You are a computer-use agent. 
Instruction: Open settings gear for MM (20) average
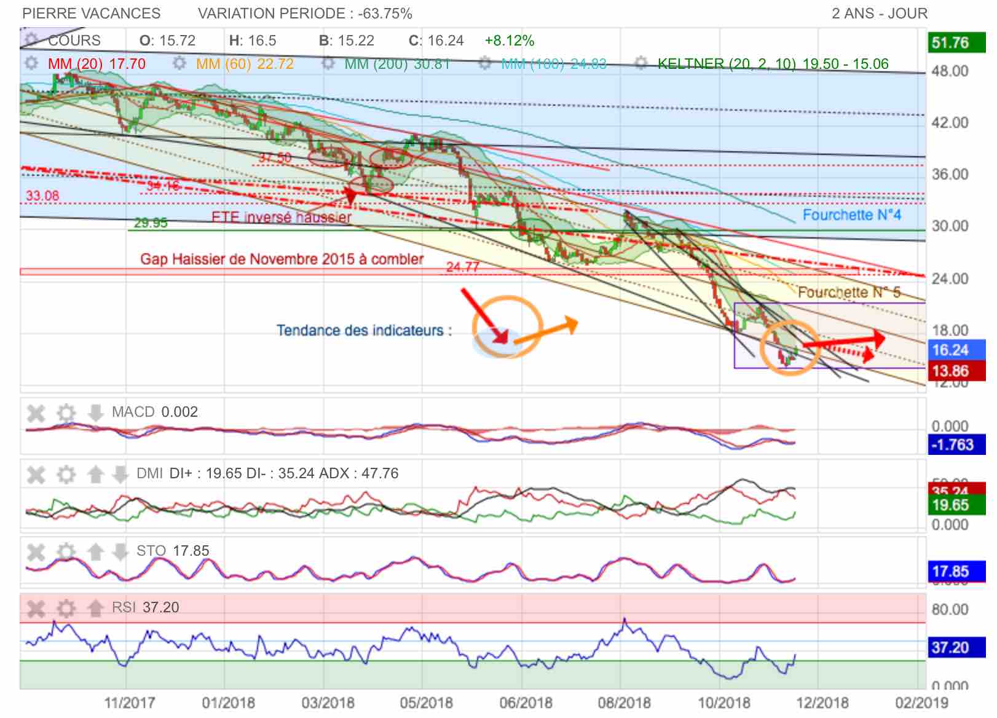click(31, 63)
